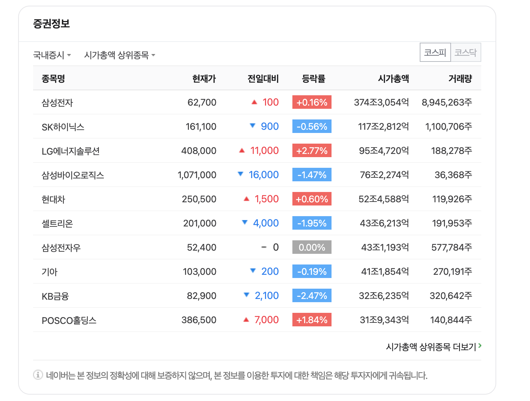Open the 현대차 stock link

pyautogui.click(x=53, y=199)
